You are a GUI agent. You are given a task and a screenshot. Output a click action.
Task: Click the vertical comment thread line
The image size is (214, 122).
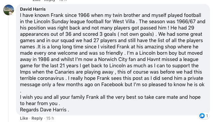(x=8, y=69)
